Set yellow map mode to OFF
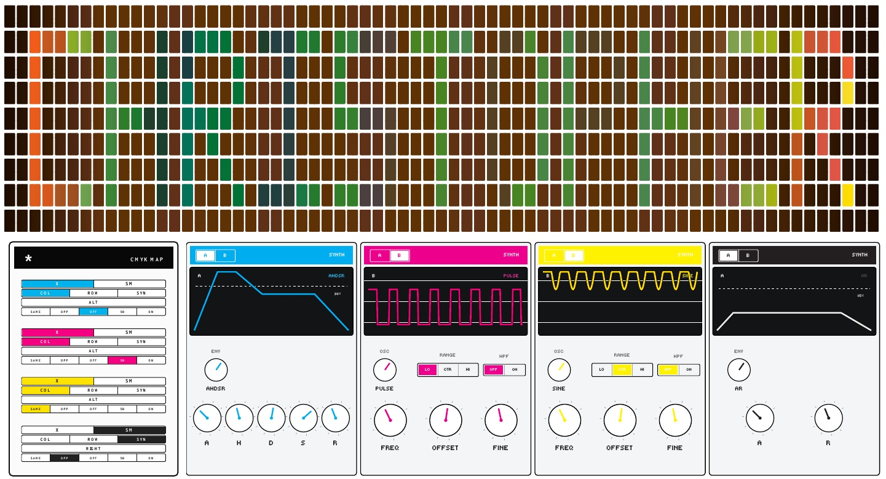886x479 pixels. 93,409
